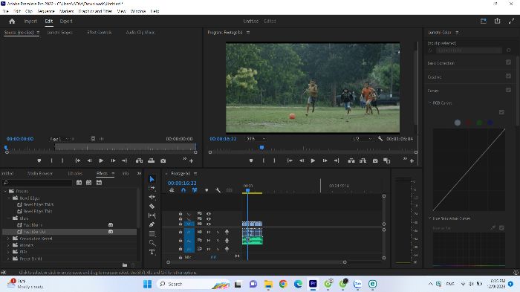Collapse the Bevel Edges folder
Viewport: 520px width, 292px height.
(9, 198)
